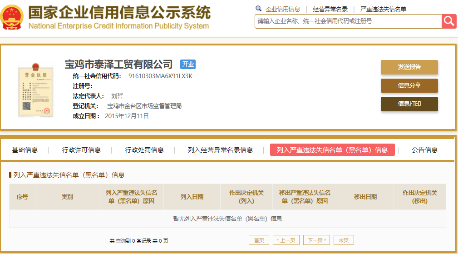The width and height of the screenshot is (458, 254).
Task: Click registration authority 宝鸡市金台区市场监督管理局
Action: pyautogui.click(x=144, y=106)
